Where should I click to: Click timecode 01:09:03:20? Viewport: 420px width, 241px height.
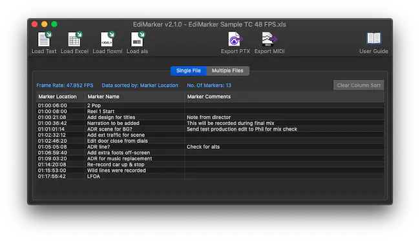[52, 159]
